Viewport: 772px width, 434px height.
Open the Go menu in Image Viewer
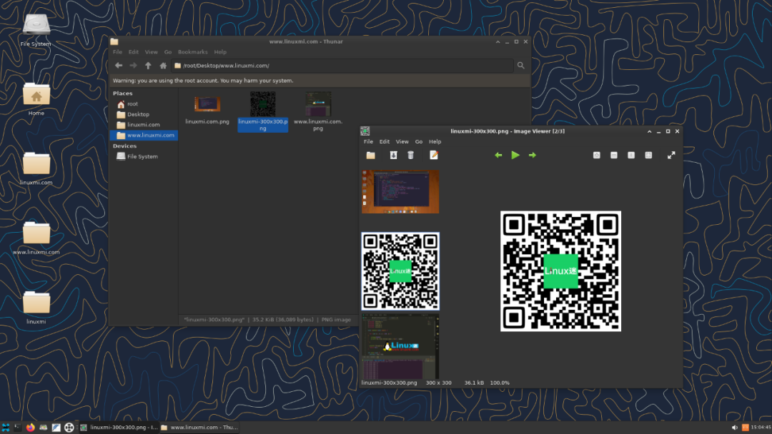point(419,141)
